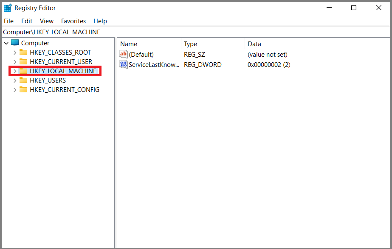Viewport: 392px width, 249px height.
Task: Expand the HKEY_LOCAL_MACHINE key
Action: click(15, 71)
